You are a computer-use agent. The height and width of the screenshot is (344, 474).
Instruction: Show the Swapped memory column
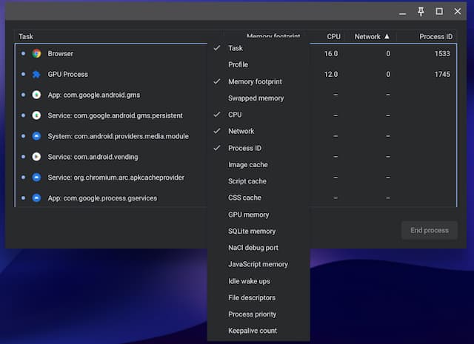[x=256, y=98]
